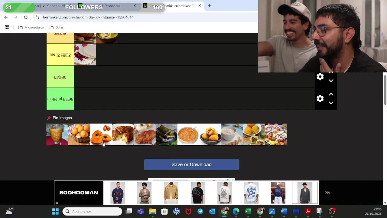Select the fried balls with guacamole image
This screenshot has height=218, width=387.
coord(254,134)
